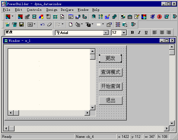
Task: Toggle Italic text formatting
Action: click(x=139, y=33)
